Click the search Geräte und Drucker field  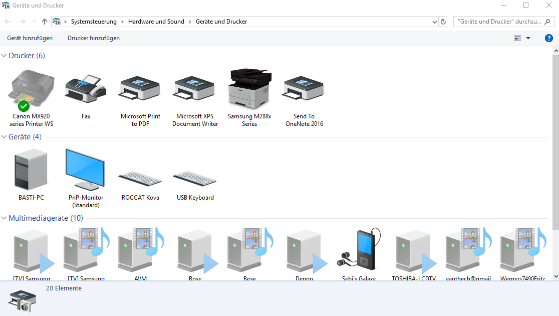tap(503, 22)
